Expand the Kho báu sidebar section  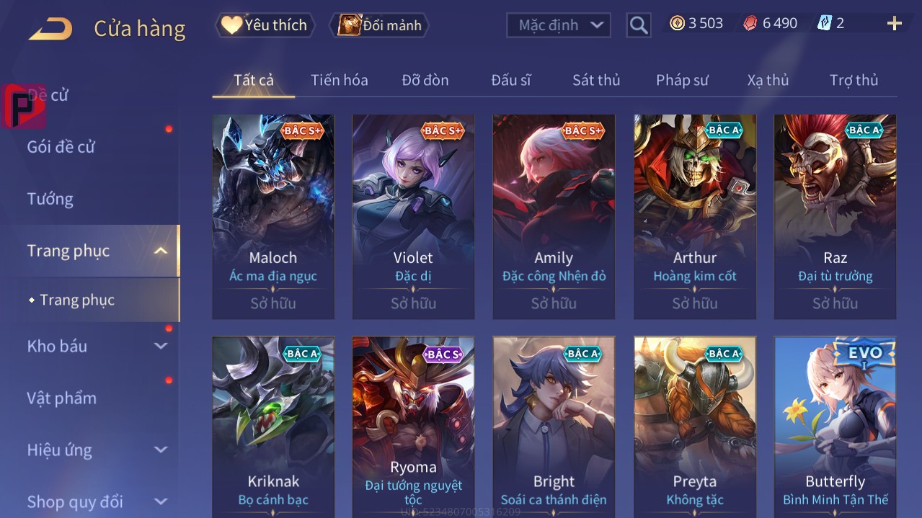click(x=161, y=347)
